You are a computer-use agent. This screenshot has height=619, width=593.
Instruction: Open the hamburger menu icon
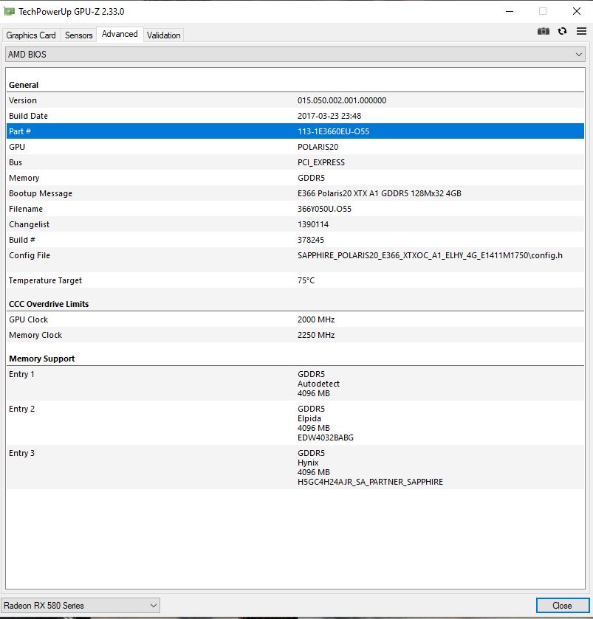[x=581, y=31]
